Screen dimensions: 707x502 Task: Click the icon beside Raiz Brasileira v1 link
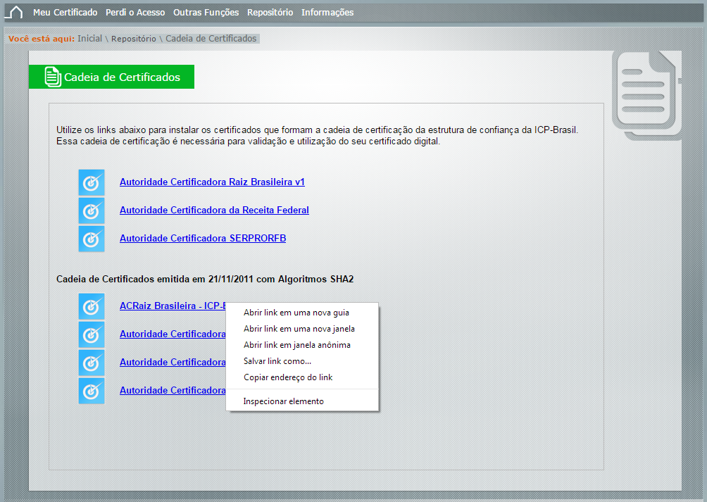pos(91,182)
